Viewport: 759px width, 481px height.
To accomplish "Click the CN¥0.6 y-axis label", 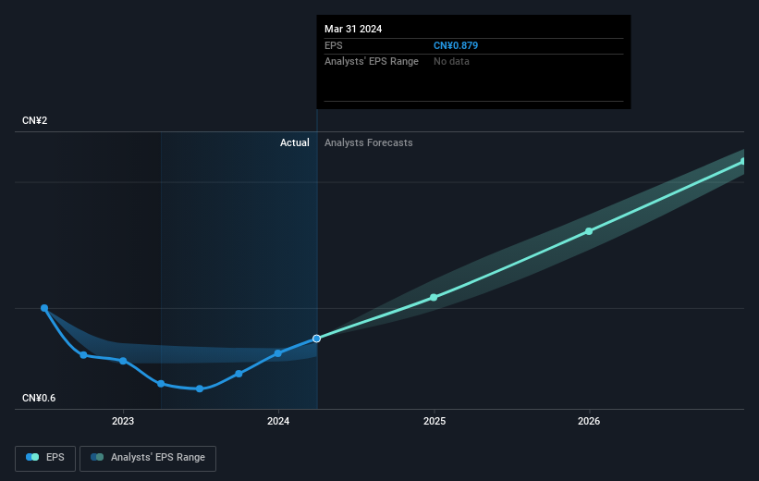I will [x=39, y=398].
